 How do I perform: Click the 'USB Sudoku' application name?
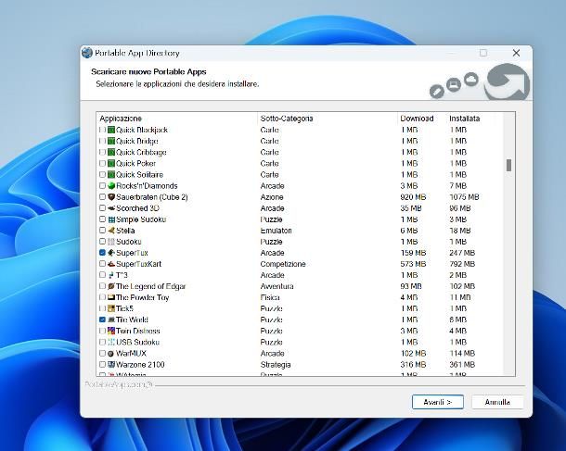click(x=137, y=343)
